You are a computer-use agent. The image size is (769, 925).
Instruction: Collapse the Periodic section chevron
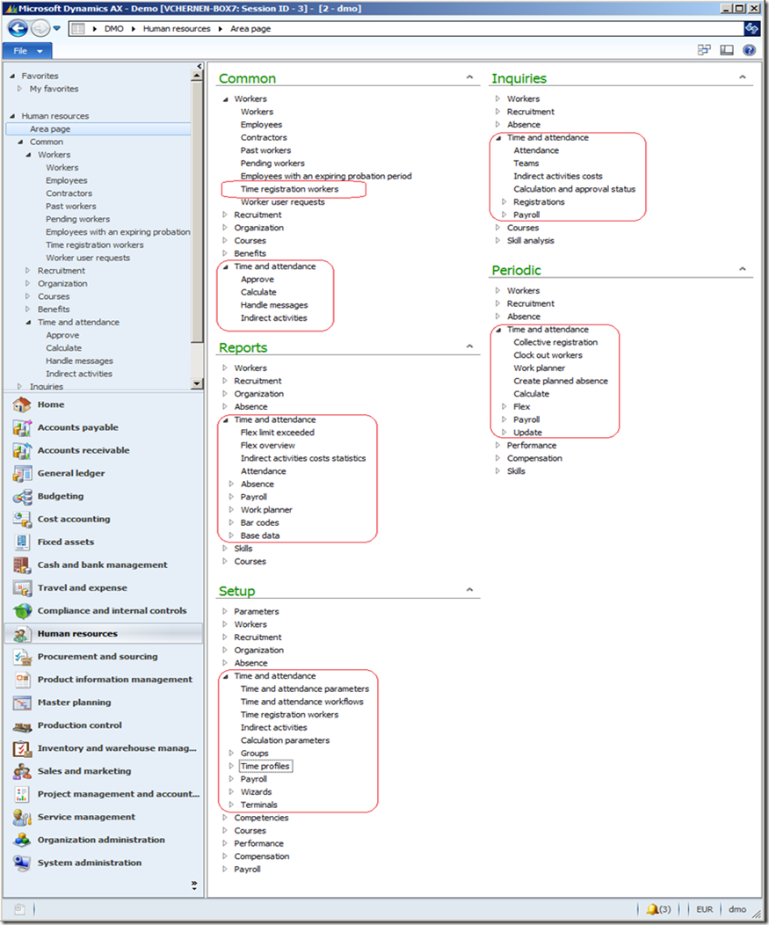743,270
